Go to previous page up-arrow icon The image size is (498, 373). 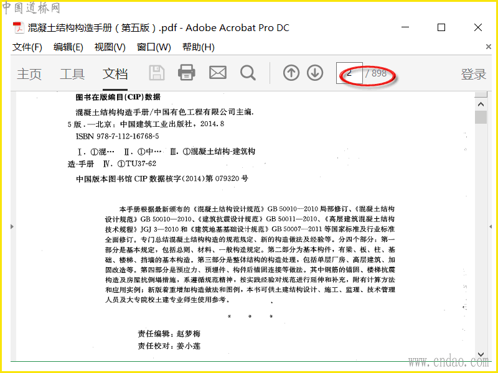(291, 73)
